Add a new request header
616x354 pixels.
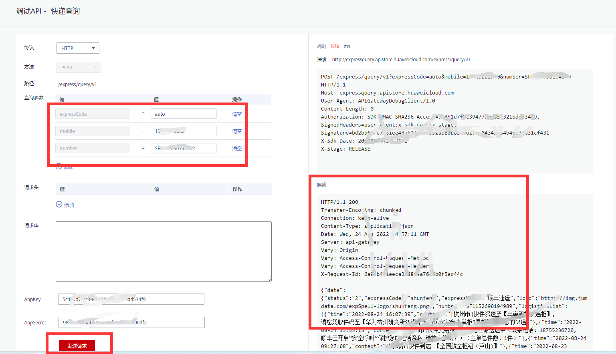[65, 205]
